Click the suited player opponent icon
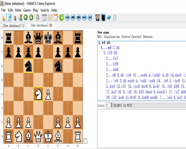Image resolution: width=186 pixels, height=149 pixels. click(98, 17)
